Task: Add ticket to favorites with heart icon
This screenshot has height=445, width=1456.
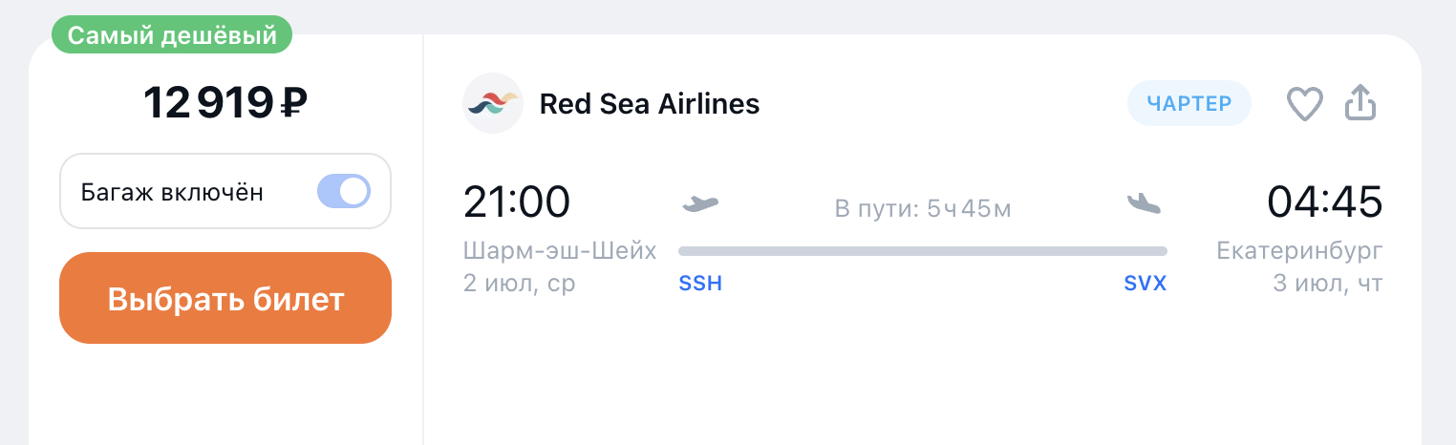Action: point(1304,104)
